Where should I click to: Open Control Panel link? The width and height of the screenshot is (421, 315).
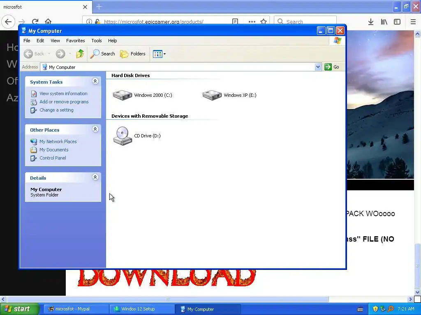[x=53, y=158]
